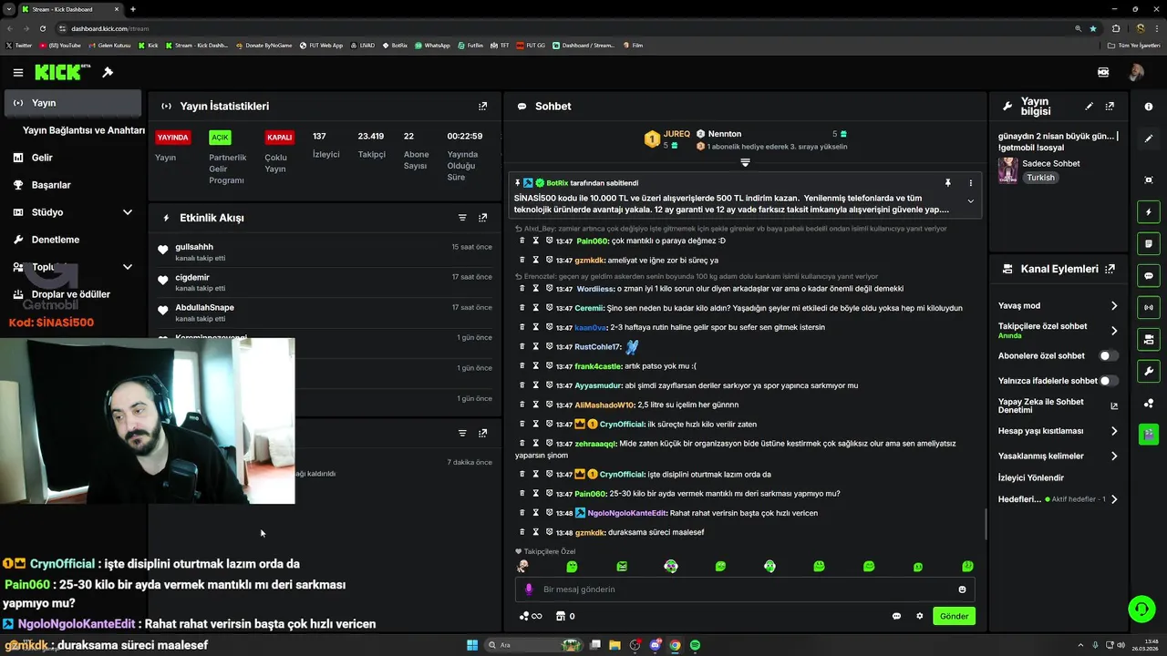This screenshot has width=1167, height=656.
Task: Click the profile avatar at top right
Action: pyautogui.click(x=1136, y=72)
